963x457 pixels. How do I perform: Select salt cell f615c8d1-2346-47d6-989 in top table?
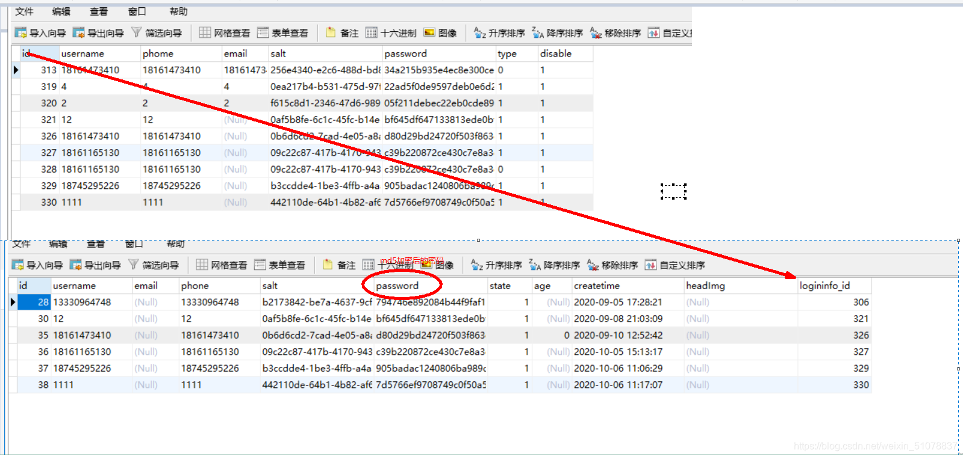point(325,103)
